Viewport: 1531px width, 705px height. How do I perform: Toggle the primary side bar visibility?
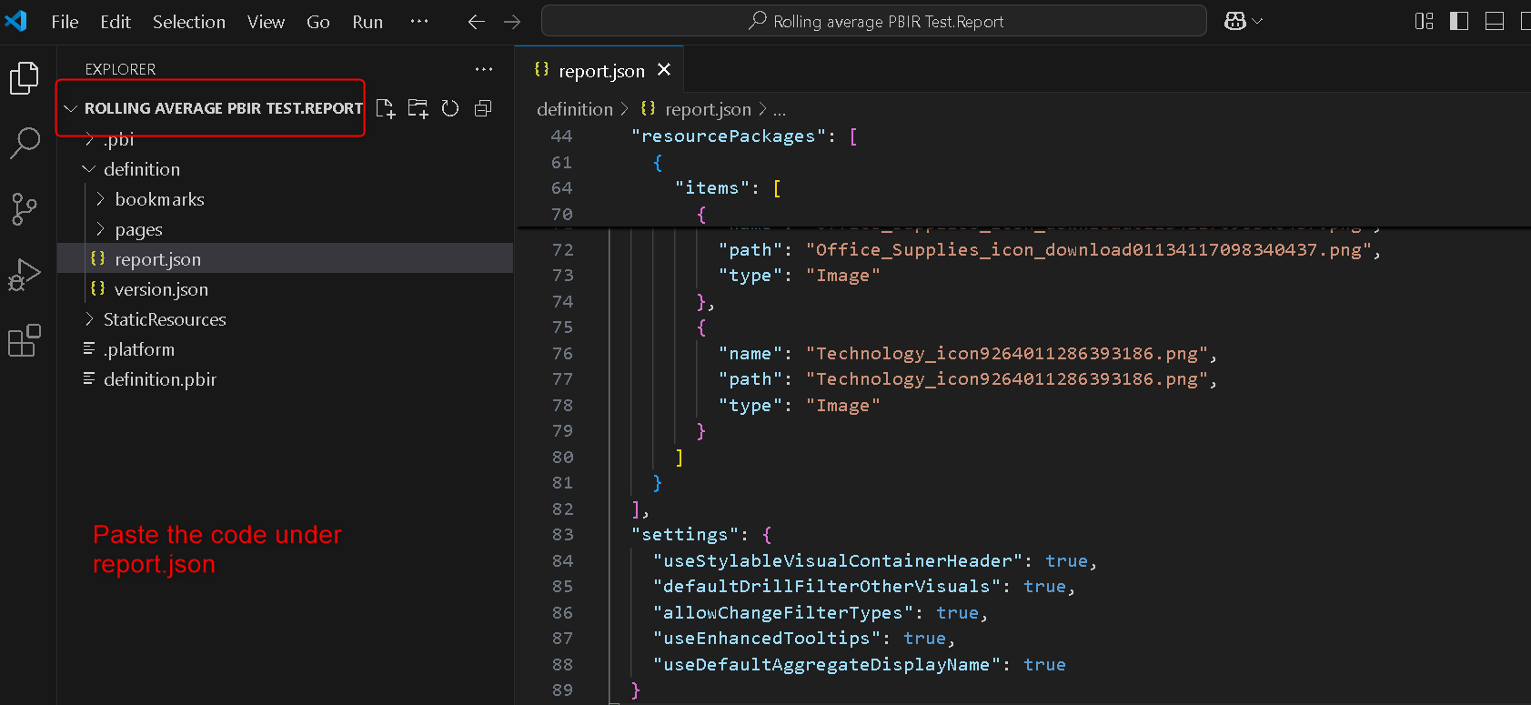1459,22
